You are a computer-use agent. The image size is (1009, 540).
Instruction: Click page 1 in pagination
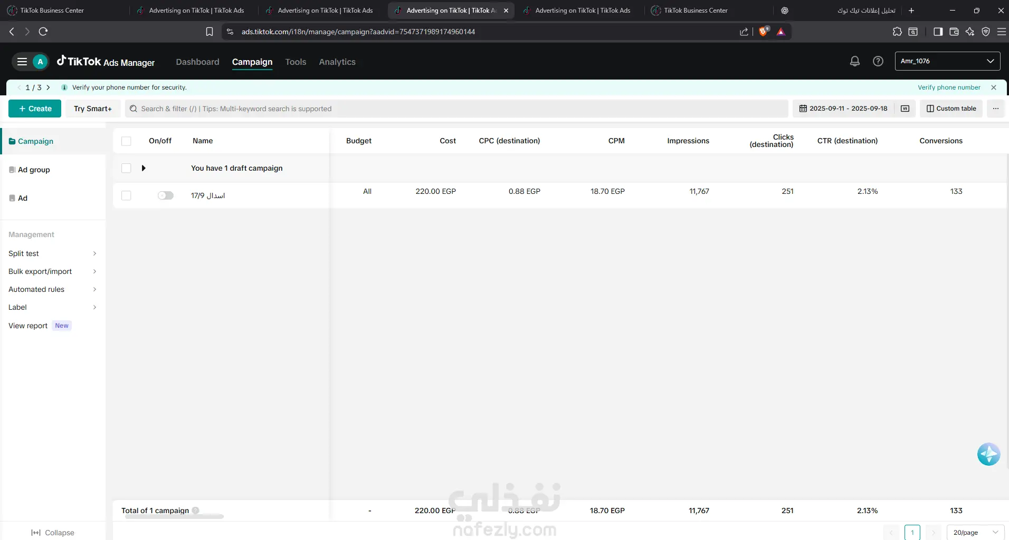tap(912, 533)
